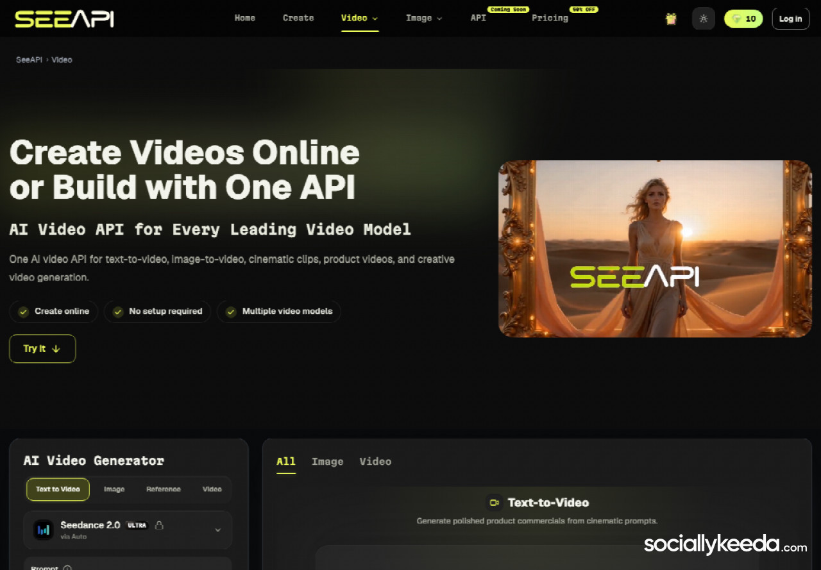Select the Video gallery tab
This screenshot has height=570, width=821.
coord(375,462)
